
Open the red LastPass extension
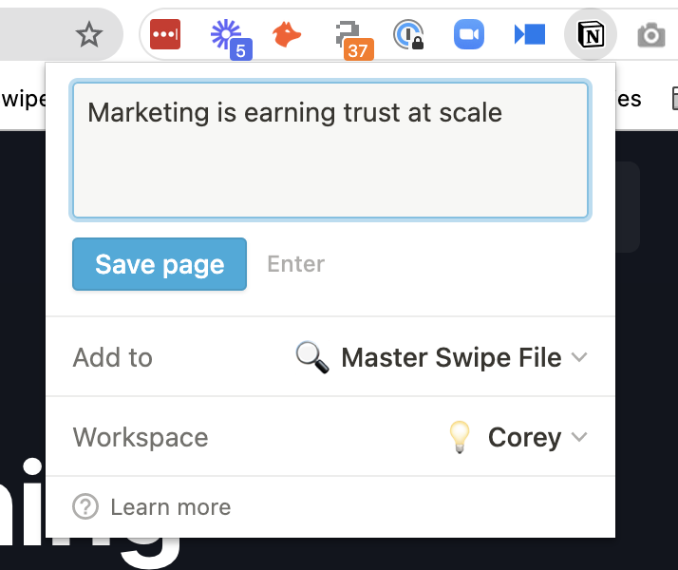(x=165, y=35)
